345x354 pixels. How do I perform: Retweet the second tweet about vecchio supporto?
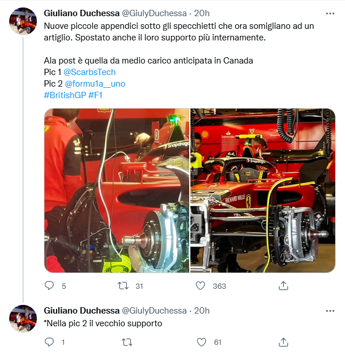click(x=127, y=342)
